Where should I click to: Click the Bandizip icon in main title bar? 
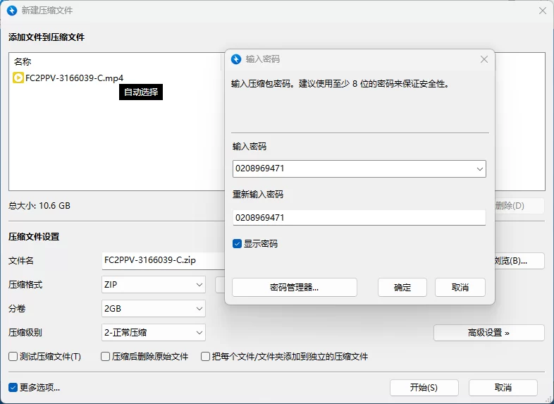tap(11, 11)
